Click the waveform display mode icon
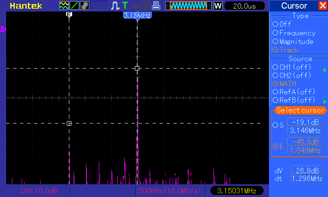328x197 pixels. (x=64, y=6)
